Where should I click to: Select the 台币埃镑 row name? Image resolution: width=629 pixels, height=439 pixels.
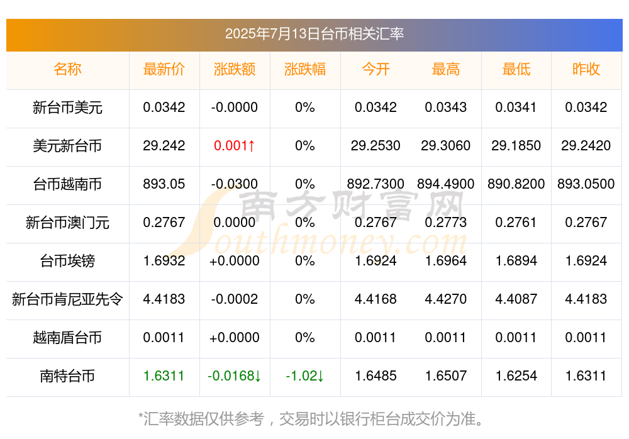tap(67, 261)
